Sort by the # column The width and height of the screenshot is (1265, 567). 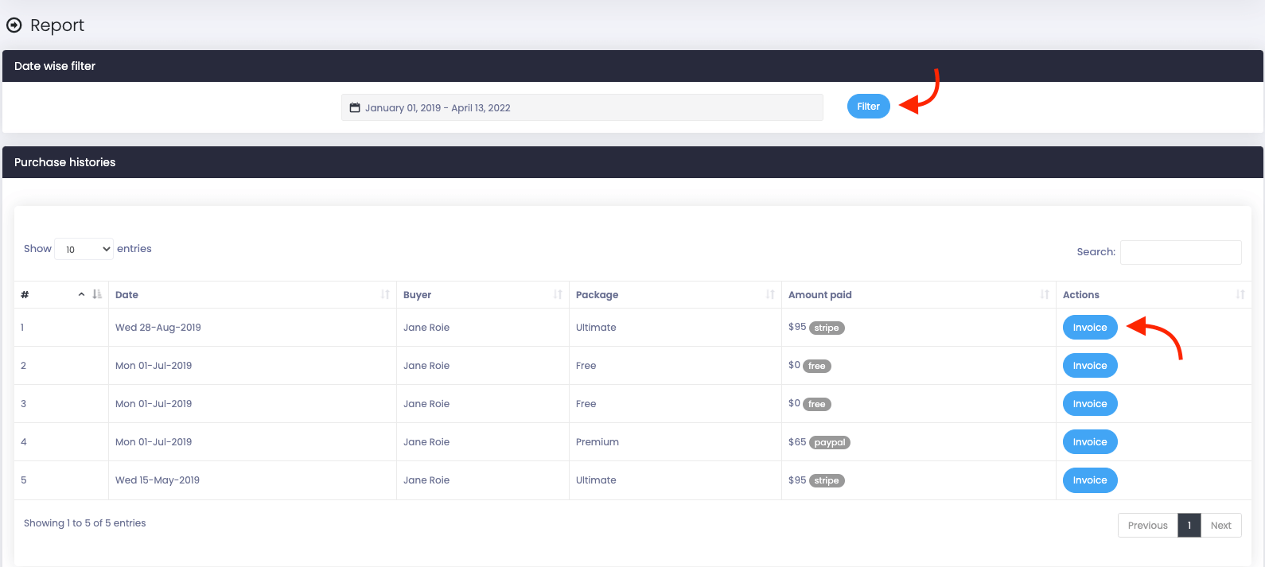(x=61, y=295)
